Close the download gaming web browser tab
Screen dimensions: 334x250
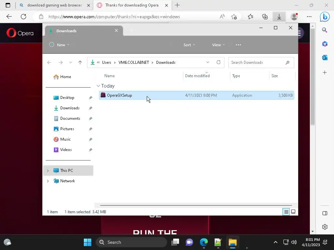coord(89,5)
